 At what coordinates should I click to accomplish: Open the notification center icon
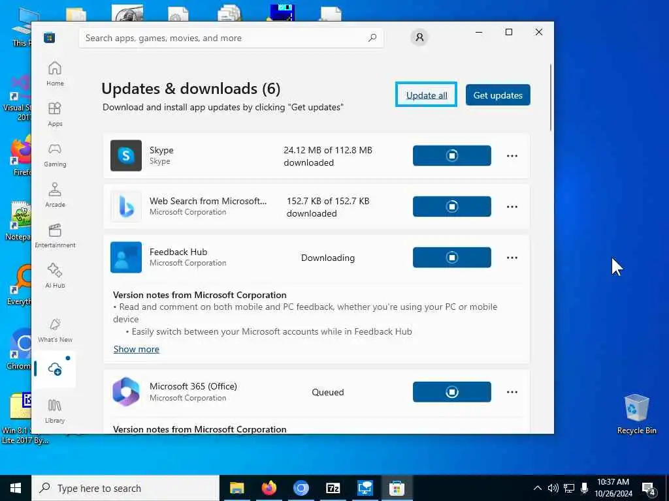point(649,489)
